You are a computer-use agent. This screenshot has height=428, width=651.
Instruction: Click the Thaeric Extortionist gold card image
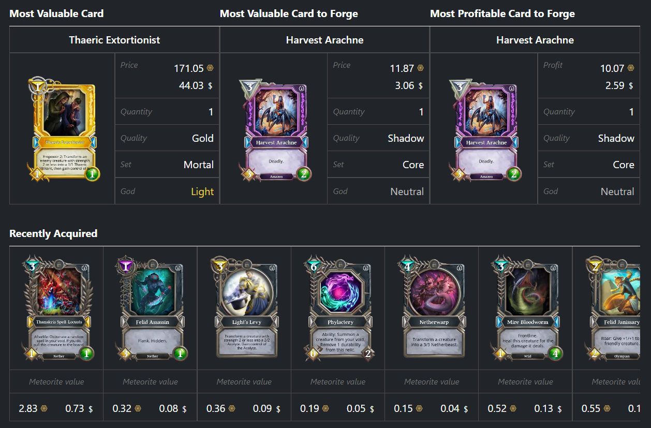point(62,128)
